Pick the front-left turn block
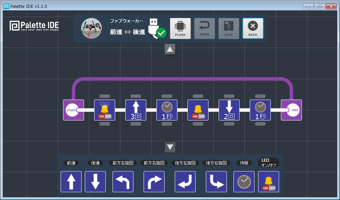 click(123, 182)
